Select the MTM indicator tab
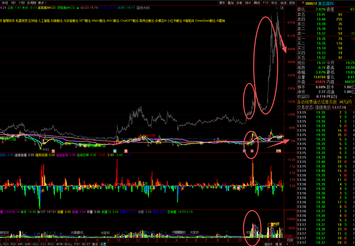 [x=59, y=244]
